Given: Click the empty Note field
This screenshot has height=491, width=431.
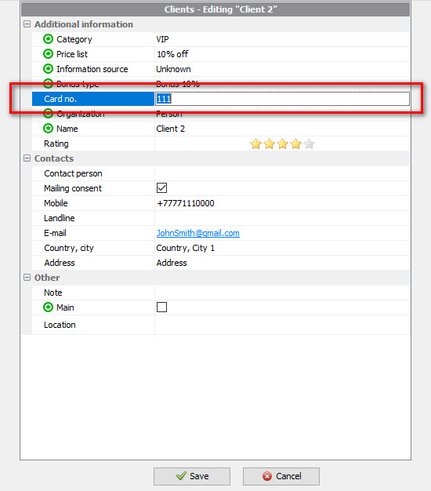Looking at the screenshot, I should pyautogui.click(x=282, y=293).
